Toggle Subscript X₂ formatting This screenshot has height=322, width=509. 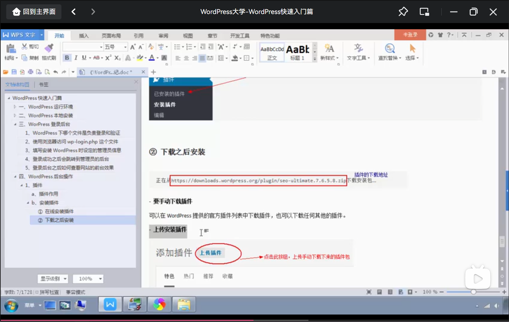click(117, 58)
